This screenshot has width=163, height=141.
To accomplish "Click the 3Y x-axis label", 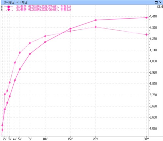I will 10,139.
